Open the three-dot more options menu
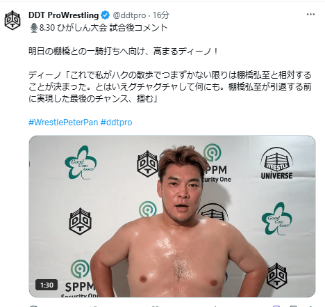 tap(310, 15)
